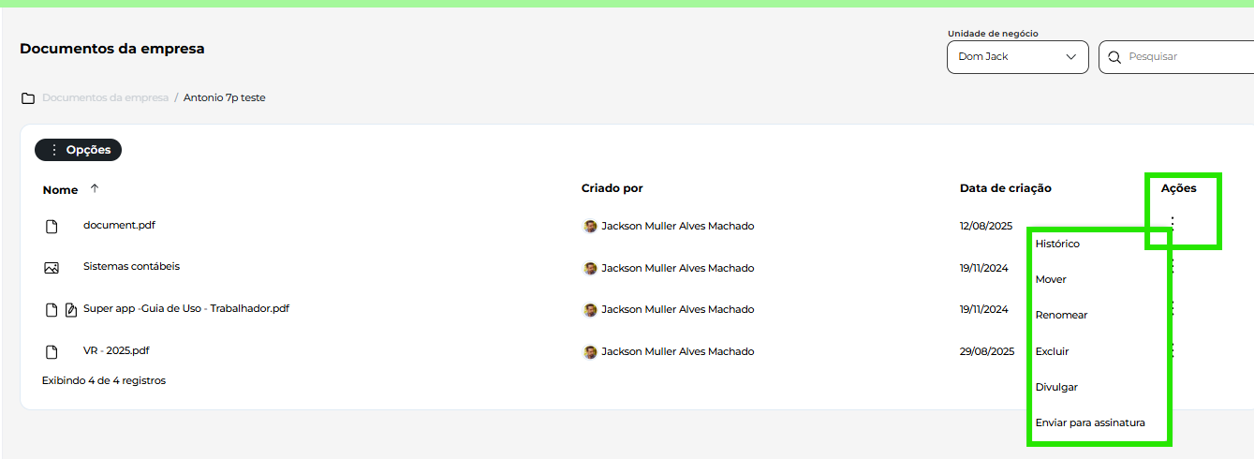
Task: Select Enviar para assinatura menu option
Action: (1090, 422)
